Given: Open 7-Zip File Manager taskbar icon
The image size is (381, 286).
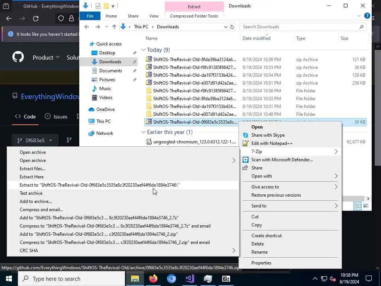Looking at the screenshot, I should pos(226,279).
